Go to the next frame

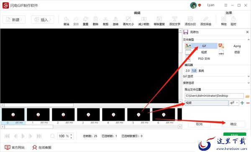pos(30,136)
